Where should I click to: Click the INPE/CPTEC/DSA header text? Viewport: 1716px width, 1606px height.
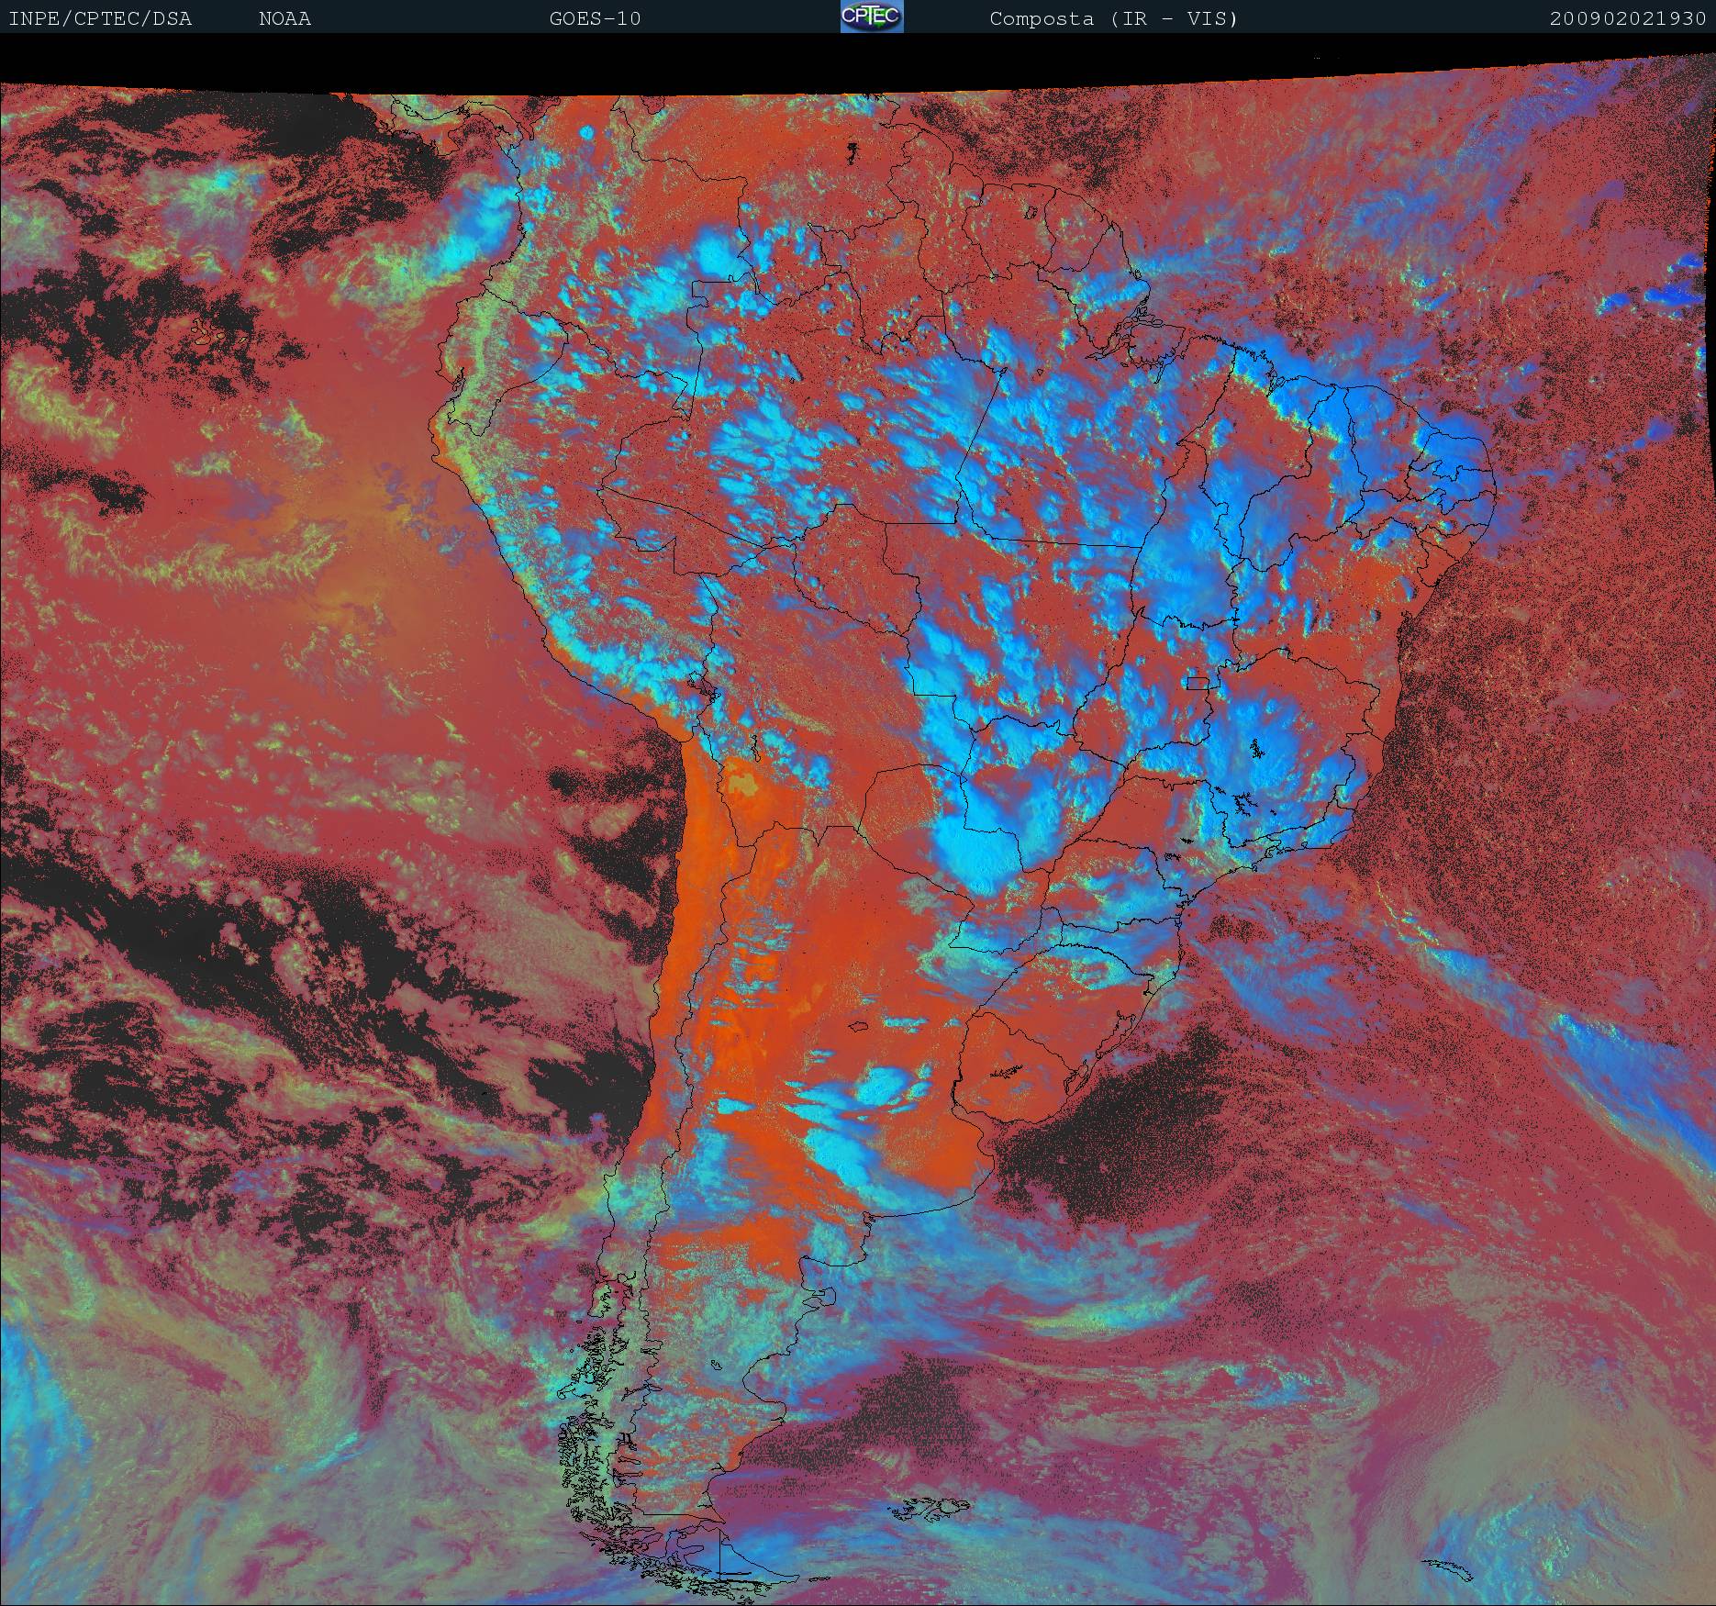point(100,18)
